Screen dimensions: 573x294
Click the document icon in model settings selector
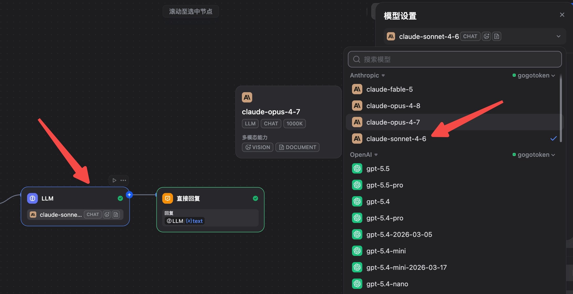click(x=497, y=36)
